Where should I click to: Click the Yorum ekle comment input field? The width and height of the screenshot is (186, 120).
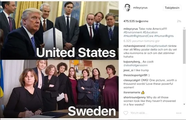[x=152, y=113]
